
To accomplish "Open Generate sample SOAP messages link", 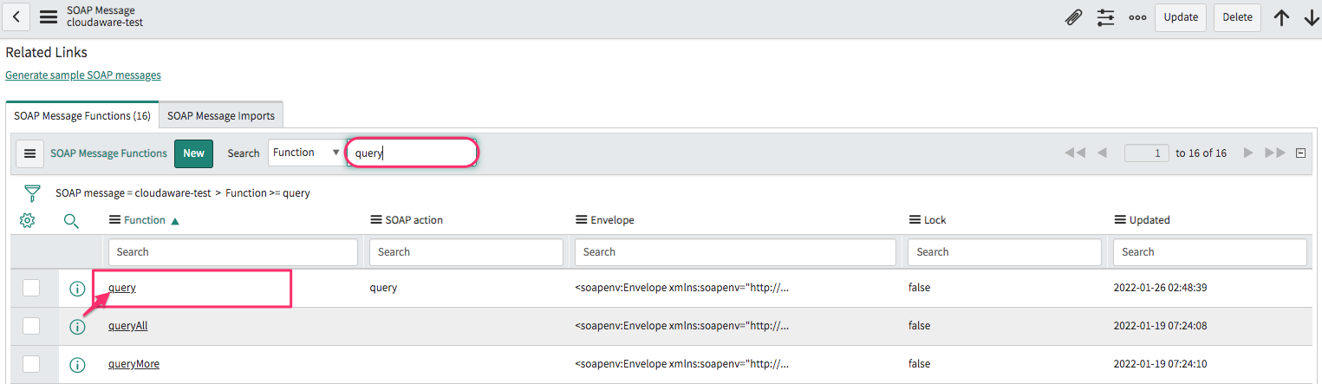I will pos(83,75).
